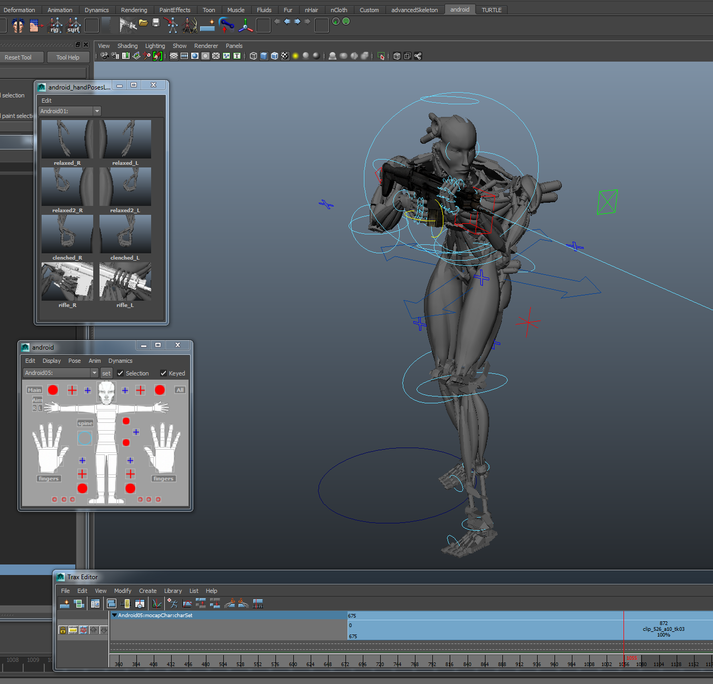The image size is (713, 684).
Task: Click the lock track icon in Trax Editor
Action: point(63,630)
